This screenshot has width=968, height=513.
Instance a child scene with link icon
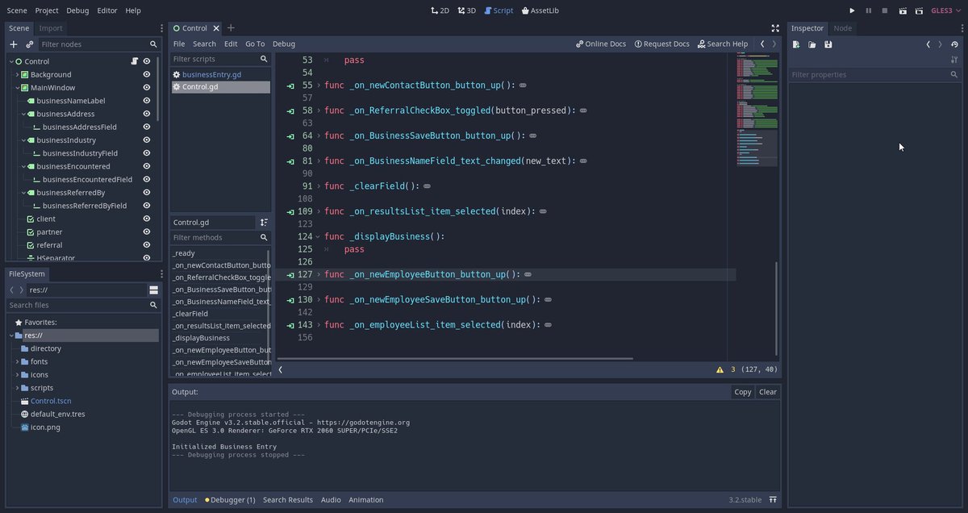[30, 44]
